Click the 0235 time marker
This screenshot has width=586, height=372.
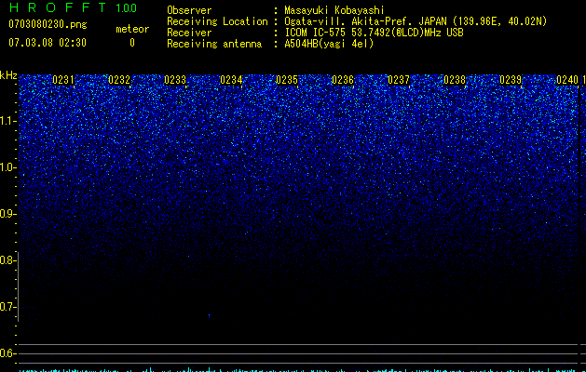287,80
